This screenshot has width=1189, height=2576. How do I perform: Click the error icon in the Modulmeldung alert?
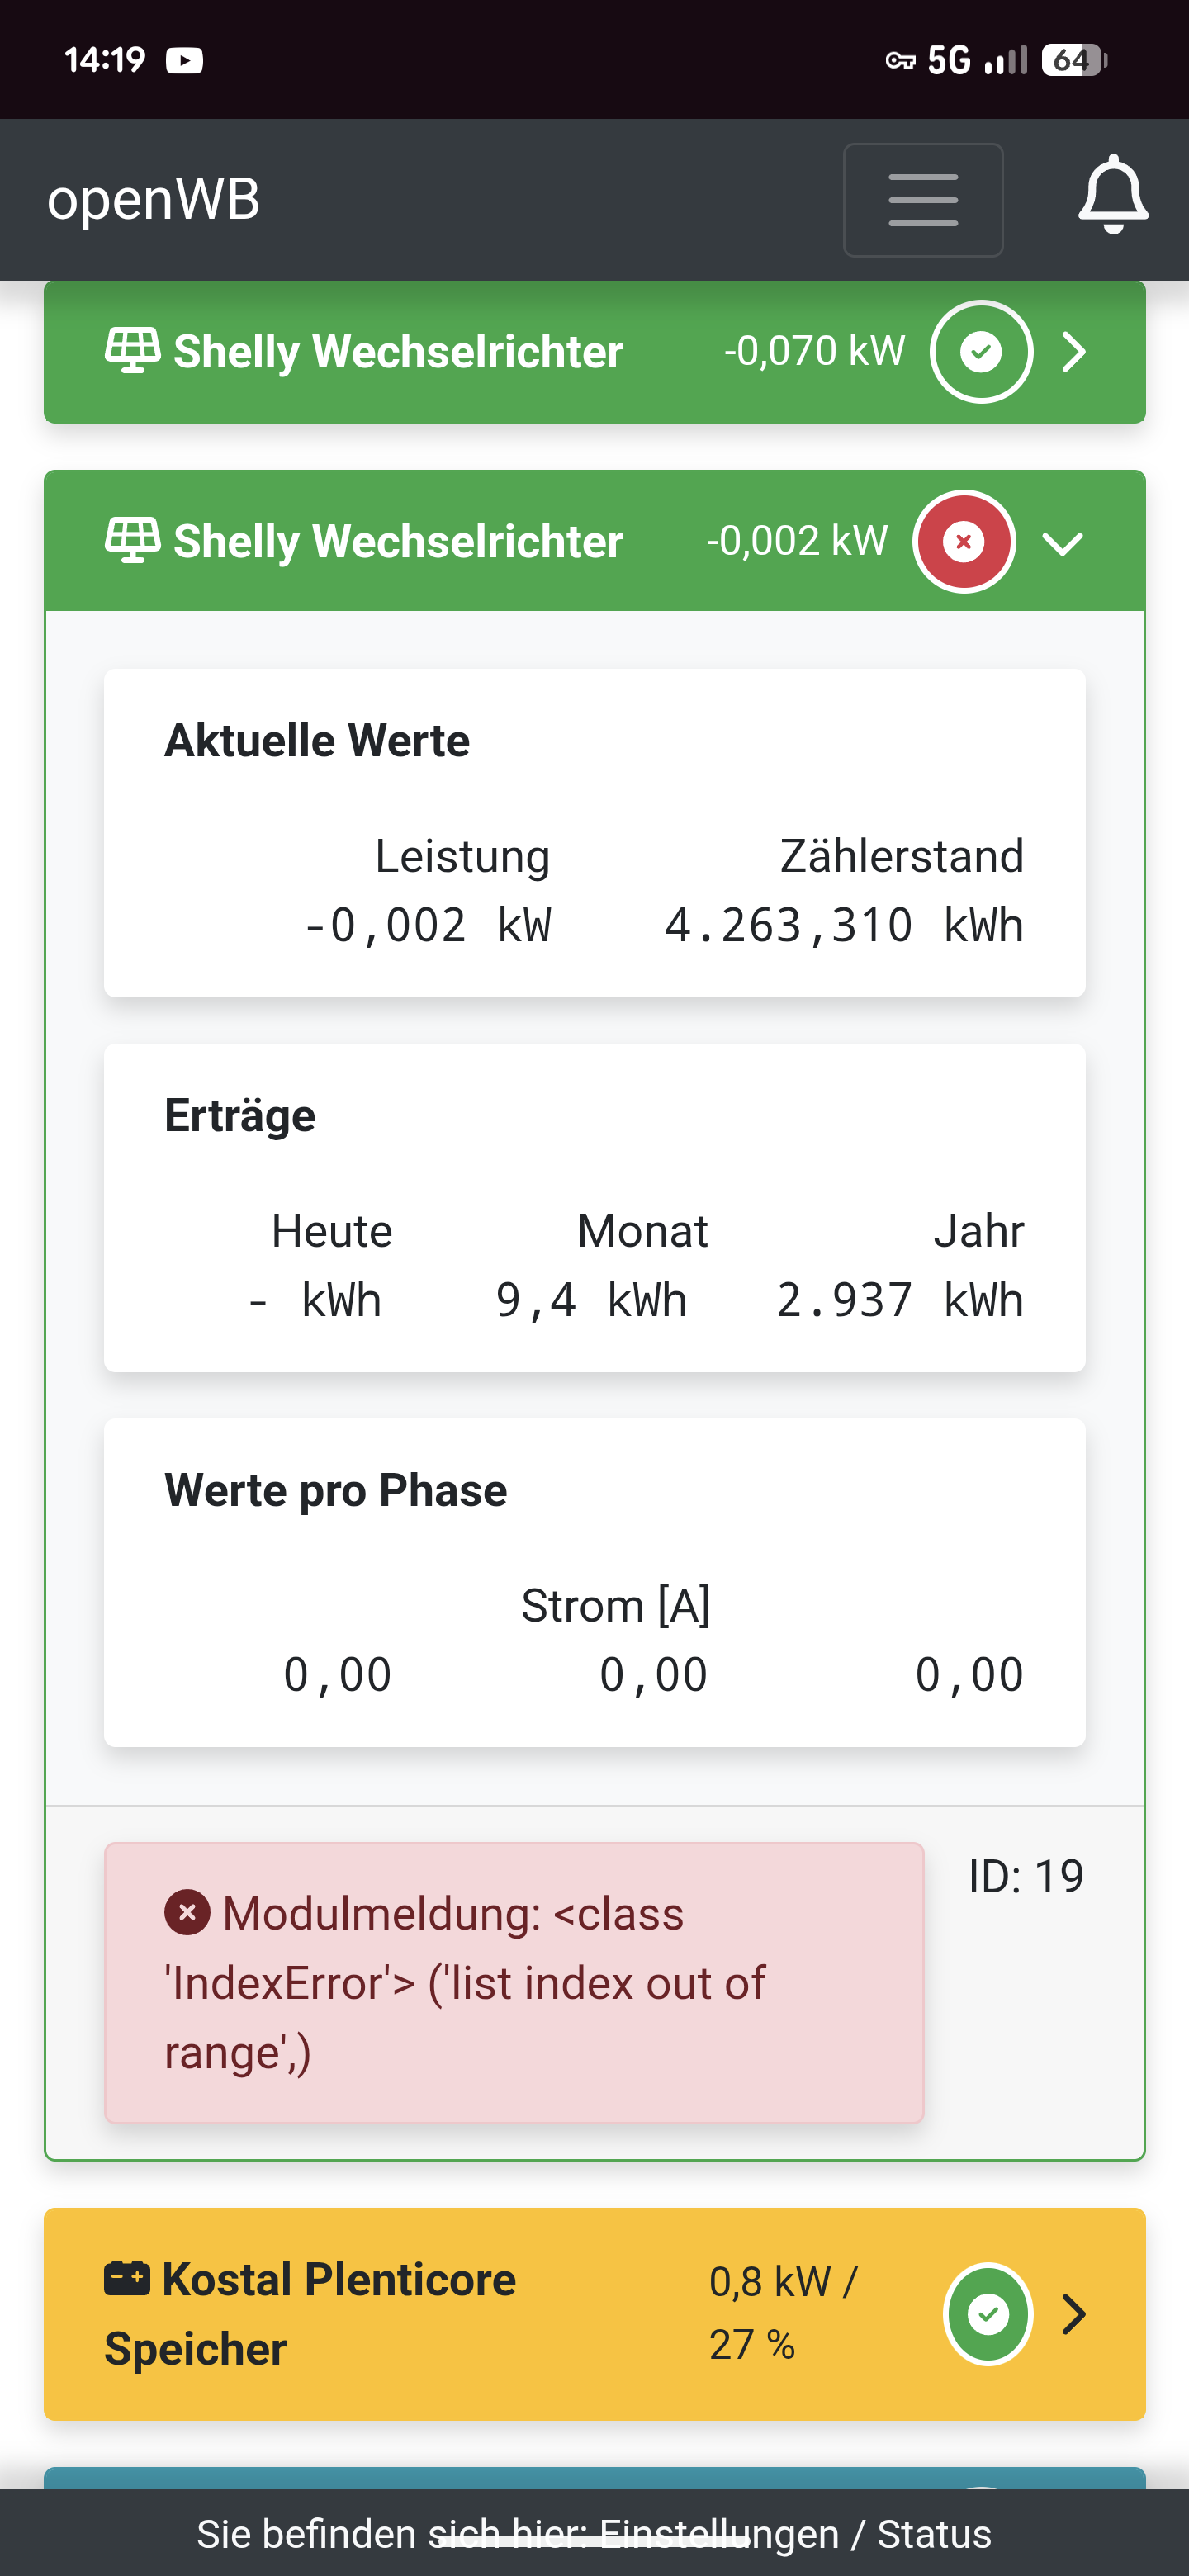point(187,1913)
